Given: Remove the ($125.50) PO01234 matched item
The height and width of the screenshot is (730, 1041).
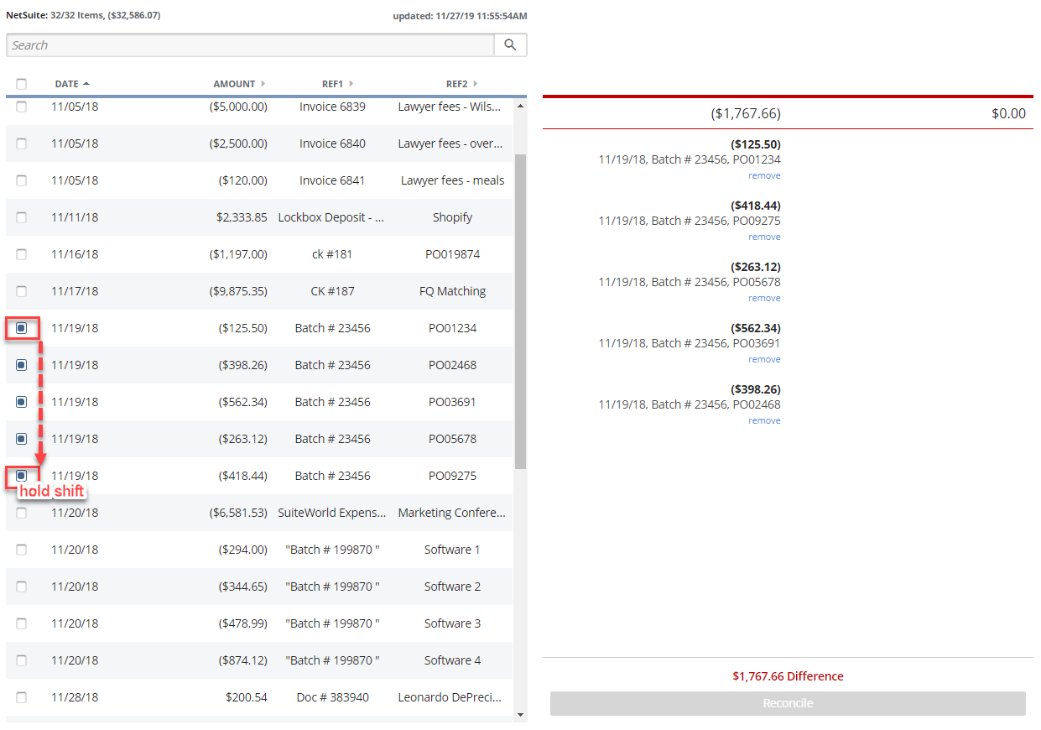Looking at the screenshot, I should click(x=764, y=175).
